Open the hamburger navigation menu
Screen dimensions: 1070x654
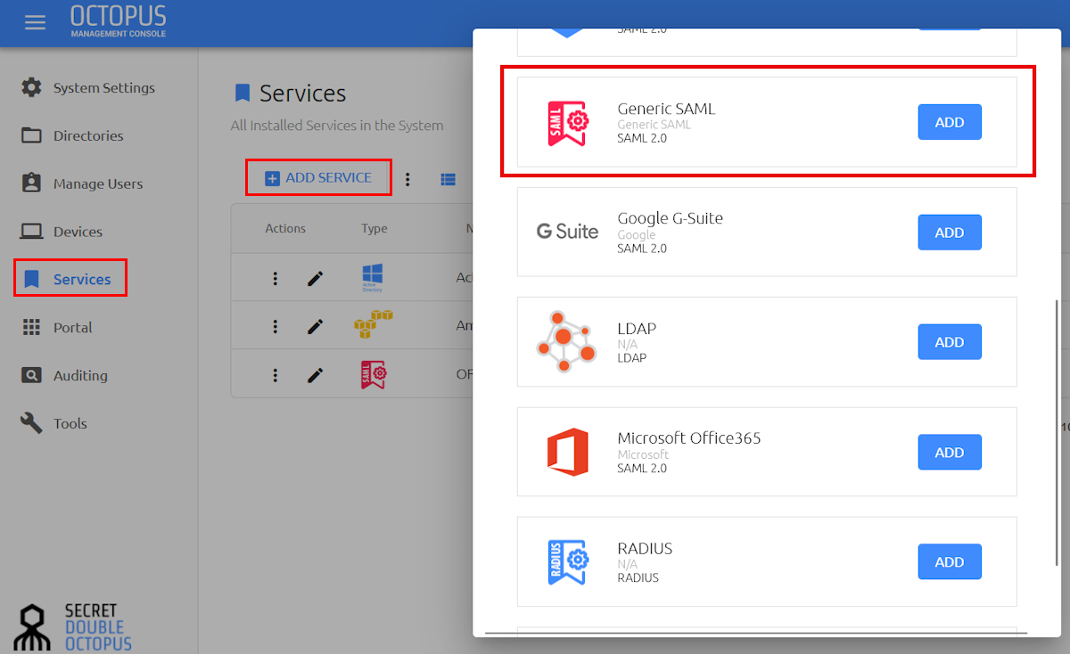[35, 22]
